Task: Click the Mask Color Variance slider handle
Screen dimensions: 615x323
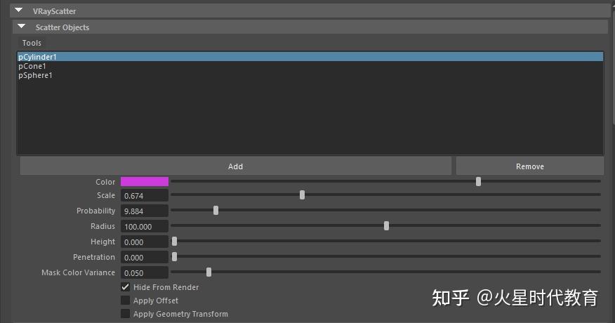Action: pyautogui.click(x=209, y=272)
